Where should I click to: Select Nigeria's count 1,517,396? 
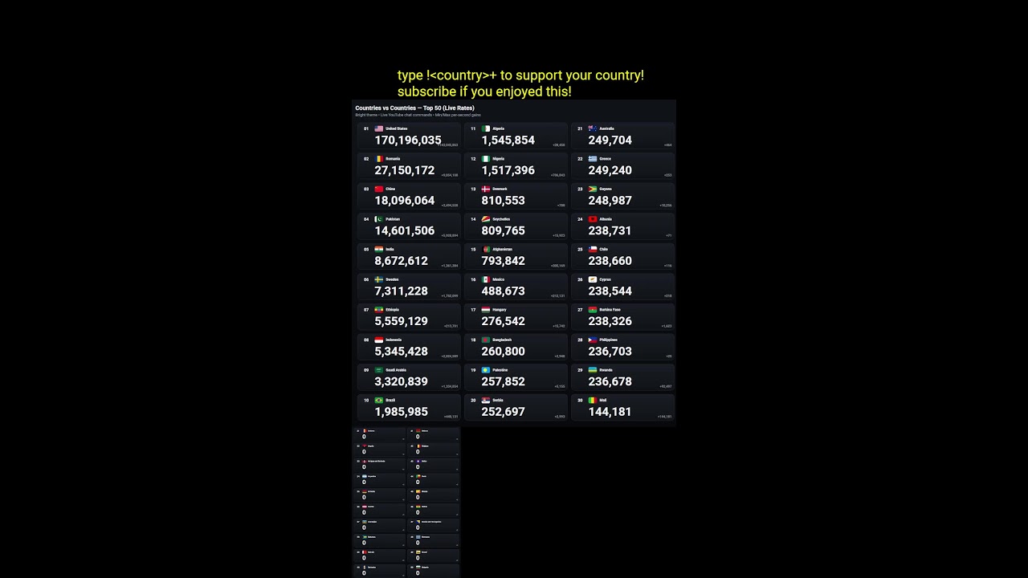[508, 170]
